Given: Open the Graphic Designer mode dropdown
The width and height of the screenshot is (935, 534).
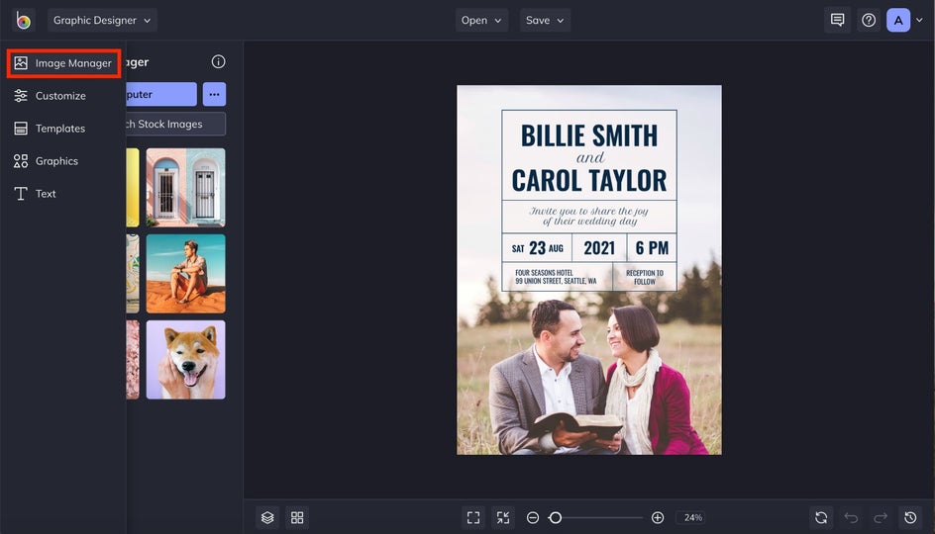Looking at the screenshot, I should pyautogui.click(x=102, y=20).
